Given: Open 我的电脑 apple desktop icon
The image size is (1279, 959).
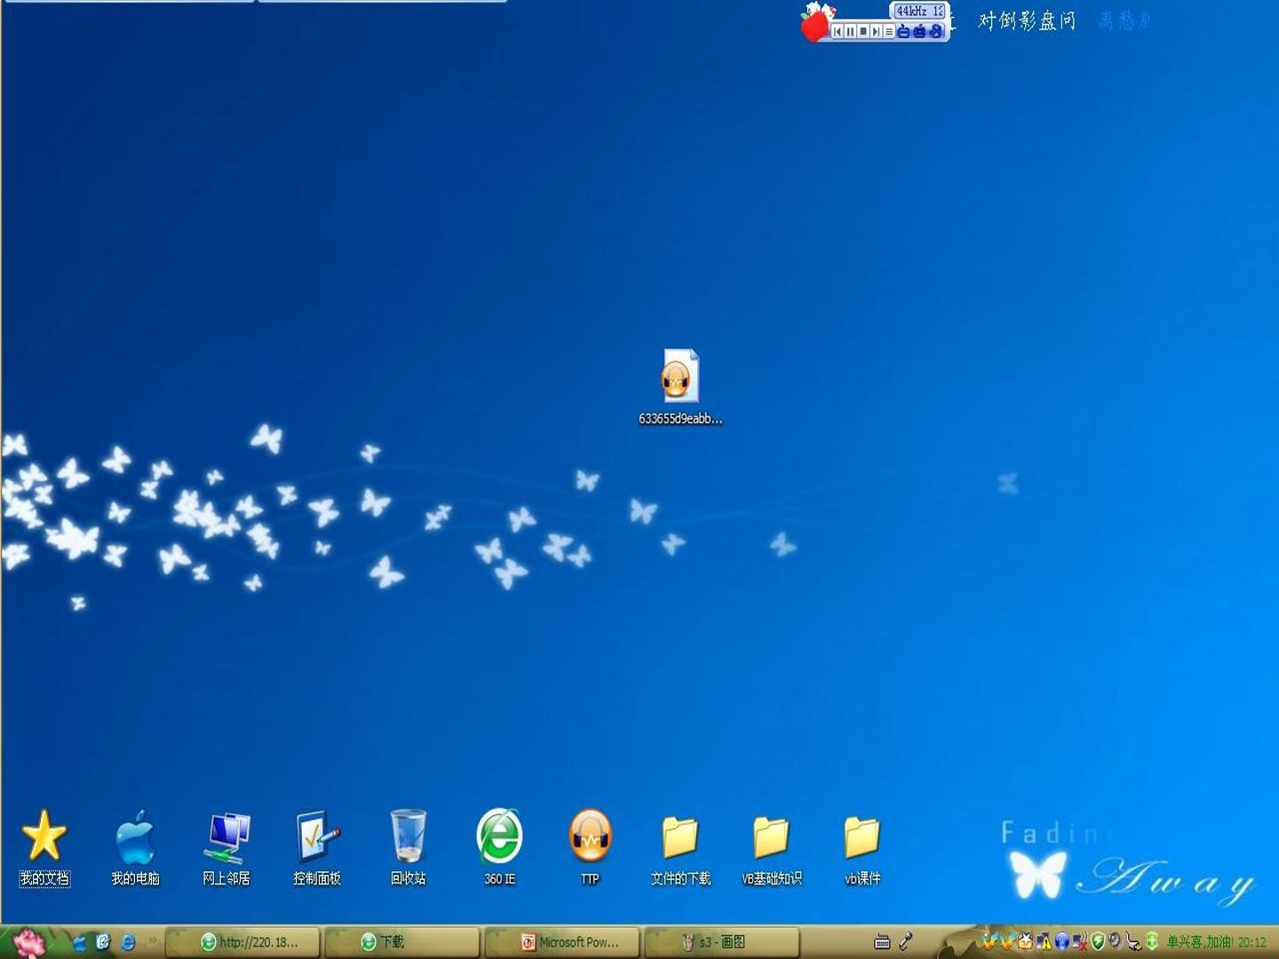Looking at the screenshot, I should pyautogui.click(x=135, y=846).
